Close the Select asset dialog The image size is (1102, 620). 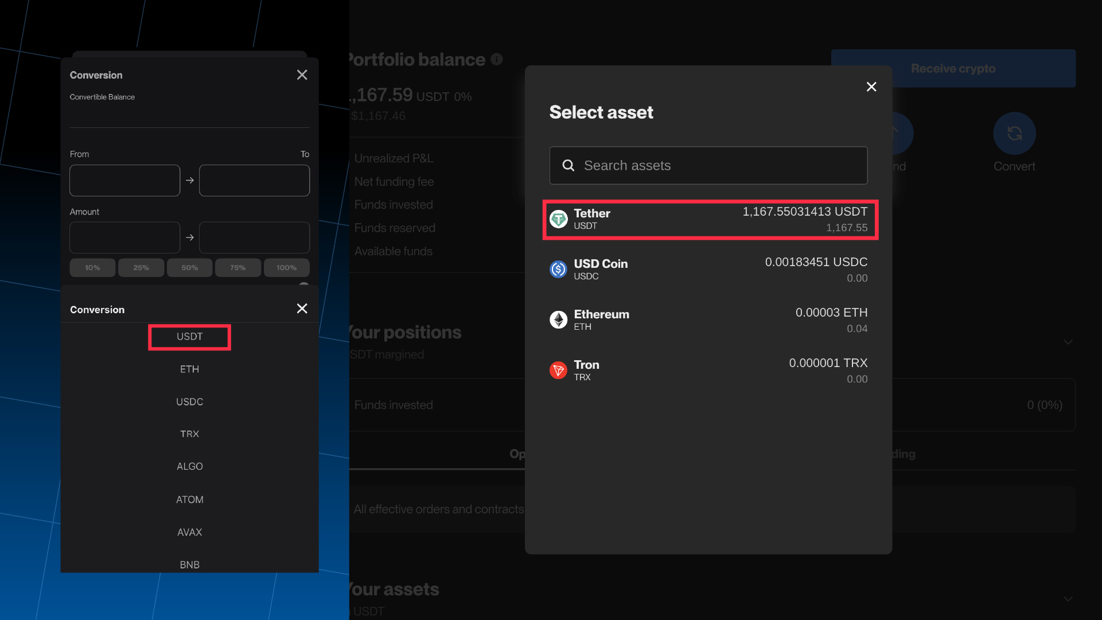[871, 87]
